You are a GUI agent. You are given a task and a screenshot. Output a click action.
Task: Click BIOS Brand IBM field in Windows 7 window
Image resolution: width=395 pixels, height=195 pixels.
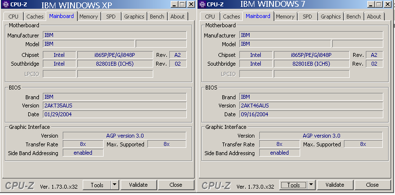311,97
